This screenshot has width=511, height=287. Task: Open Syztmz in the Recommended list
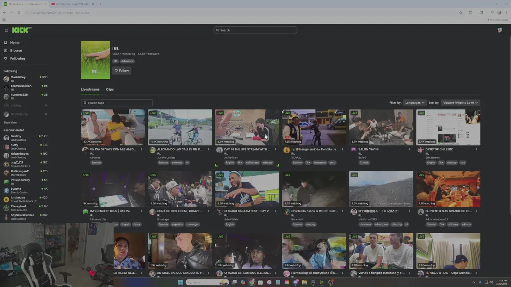point(26,191)
